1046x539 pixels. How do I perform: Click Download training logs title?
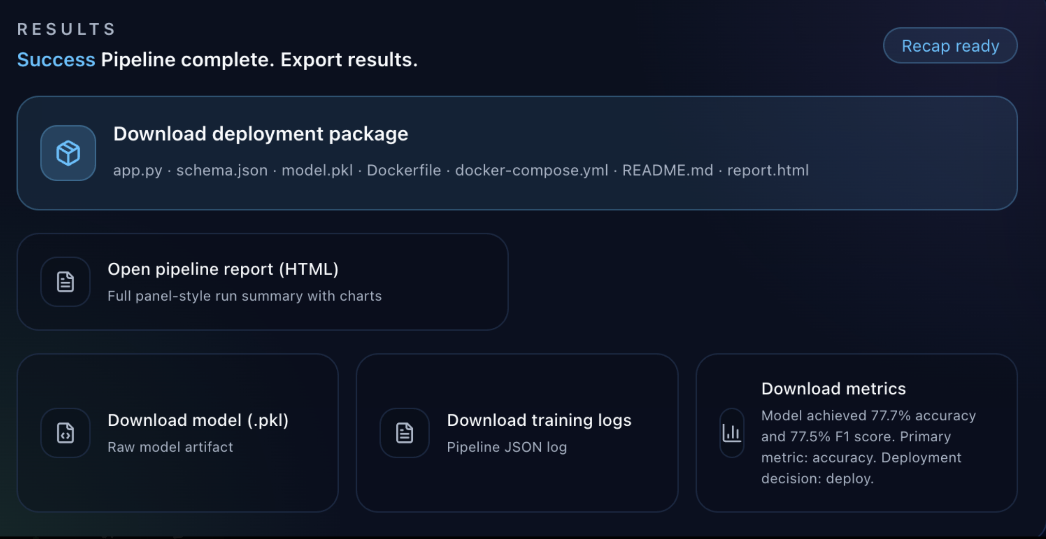tap(539, 420)
